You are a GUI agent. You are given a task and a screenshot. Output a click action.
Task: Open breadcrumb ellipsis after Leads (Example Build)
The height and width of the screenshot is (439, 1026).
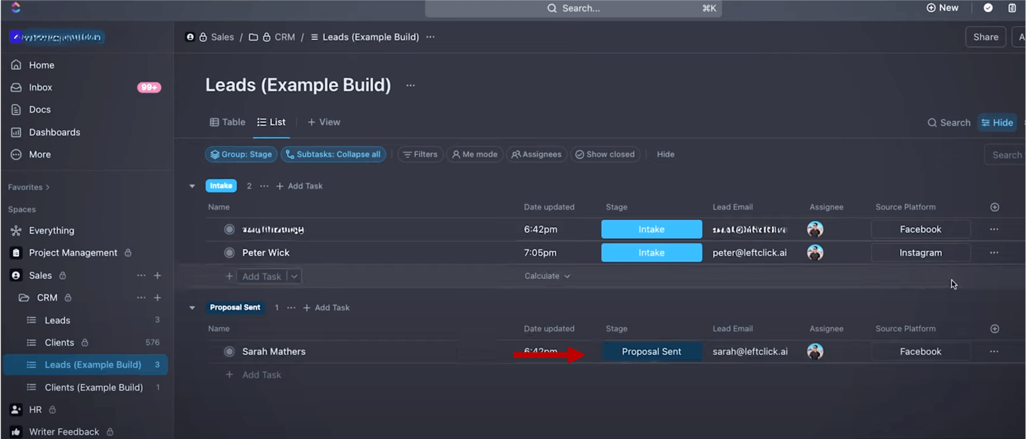430,37
